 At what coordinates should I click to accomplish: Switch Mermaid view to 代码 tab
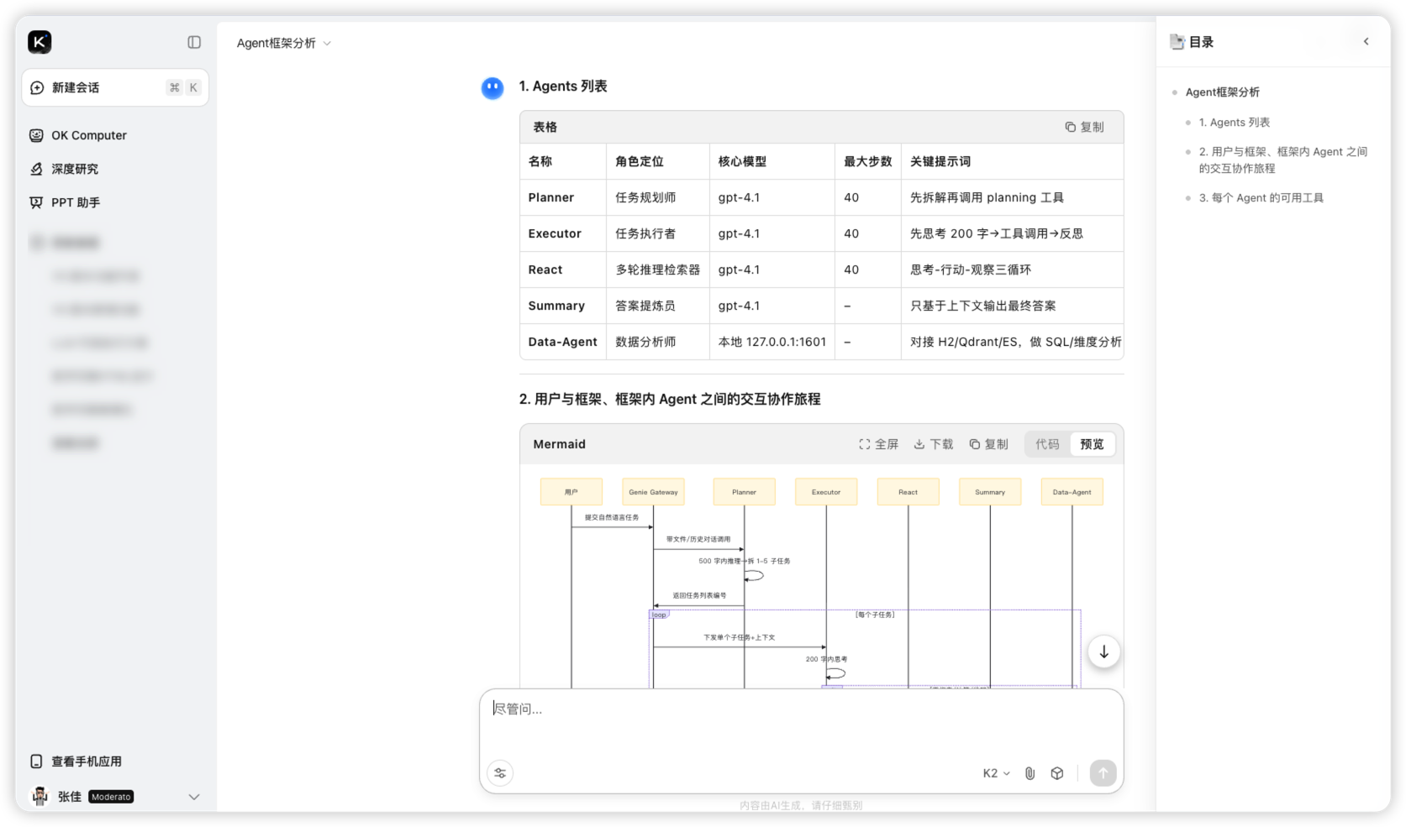coord(1047,444)
